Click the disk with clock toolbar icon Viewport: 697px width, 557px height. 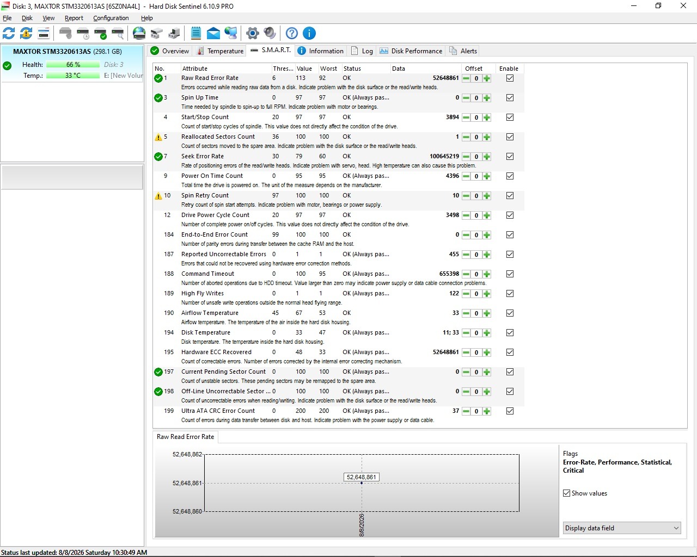83,33
